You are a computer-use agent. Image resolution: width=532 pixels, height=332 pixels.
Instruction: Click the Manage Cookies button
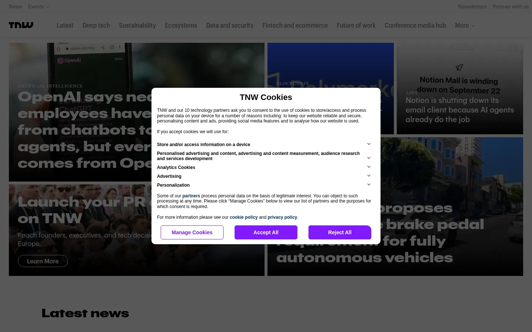[192, 232]
